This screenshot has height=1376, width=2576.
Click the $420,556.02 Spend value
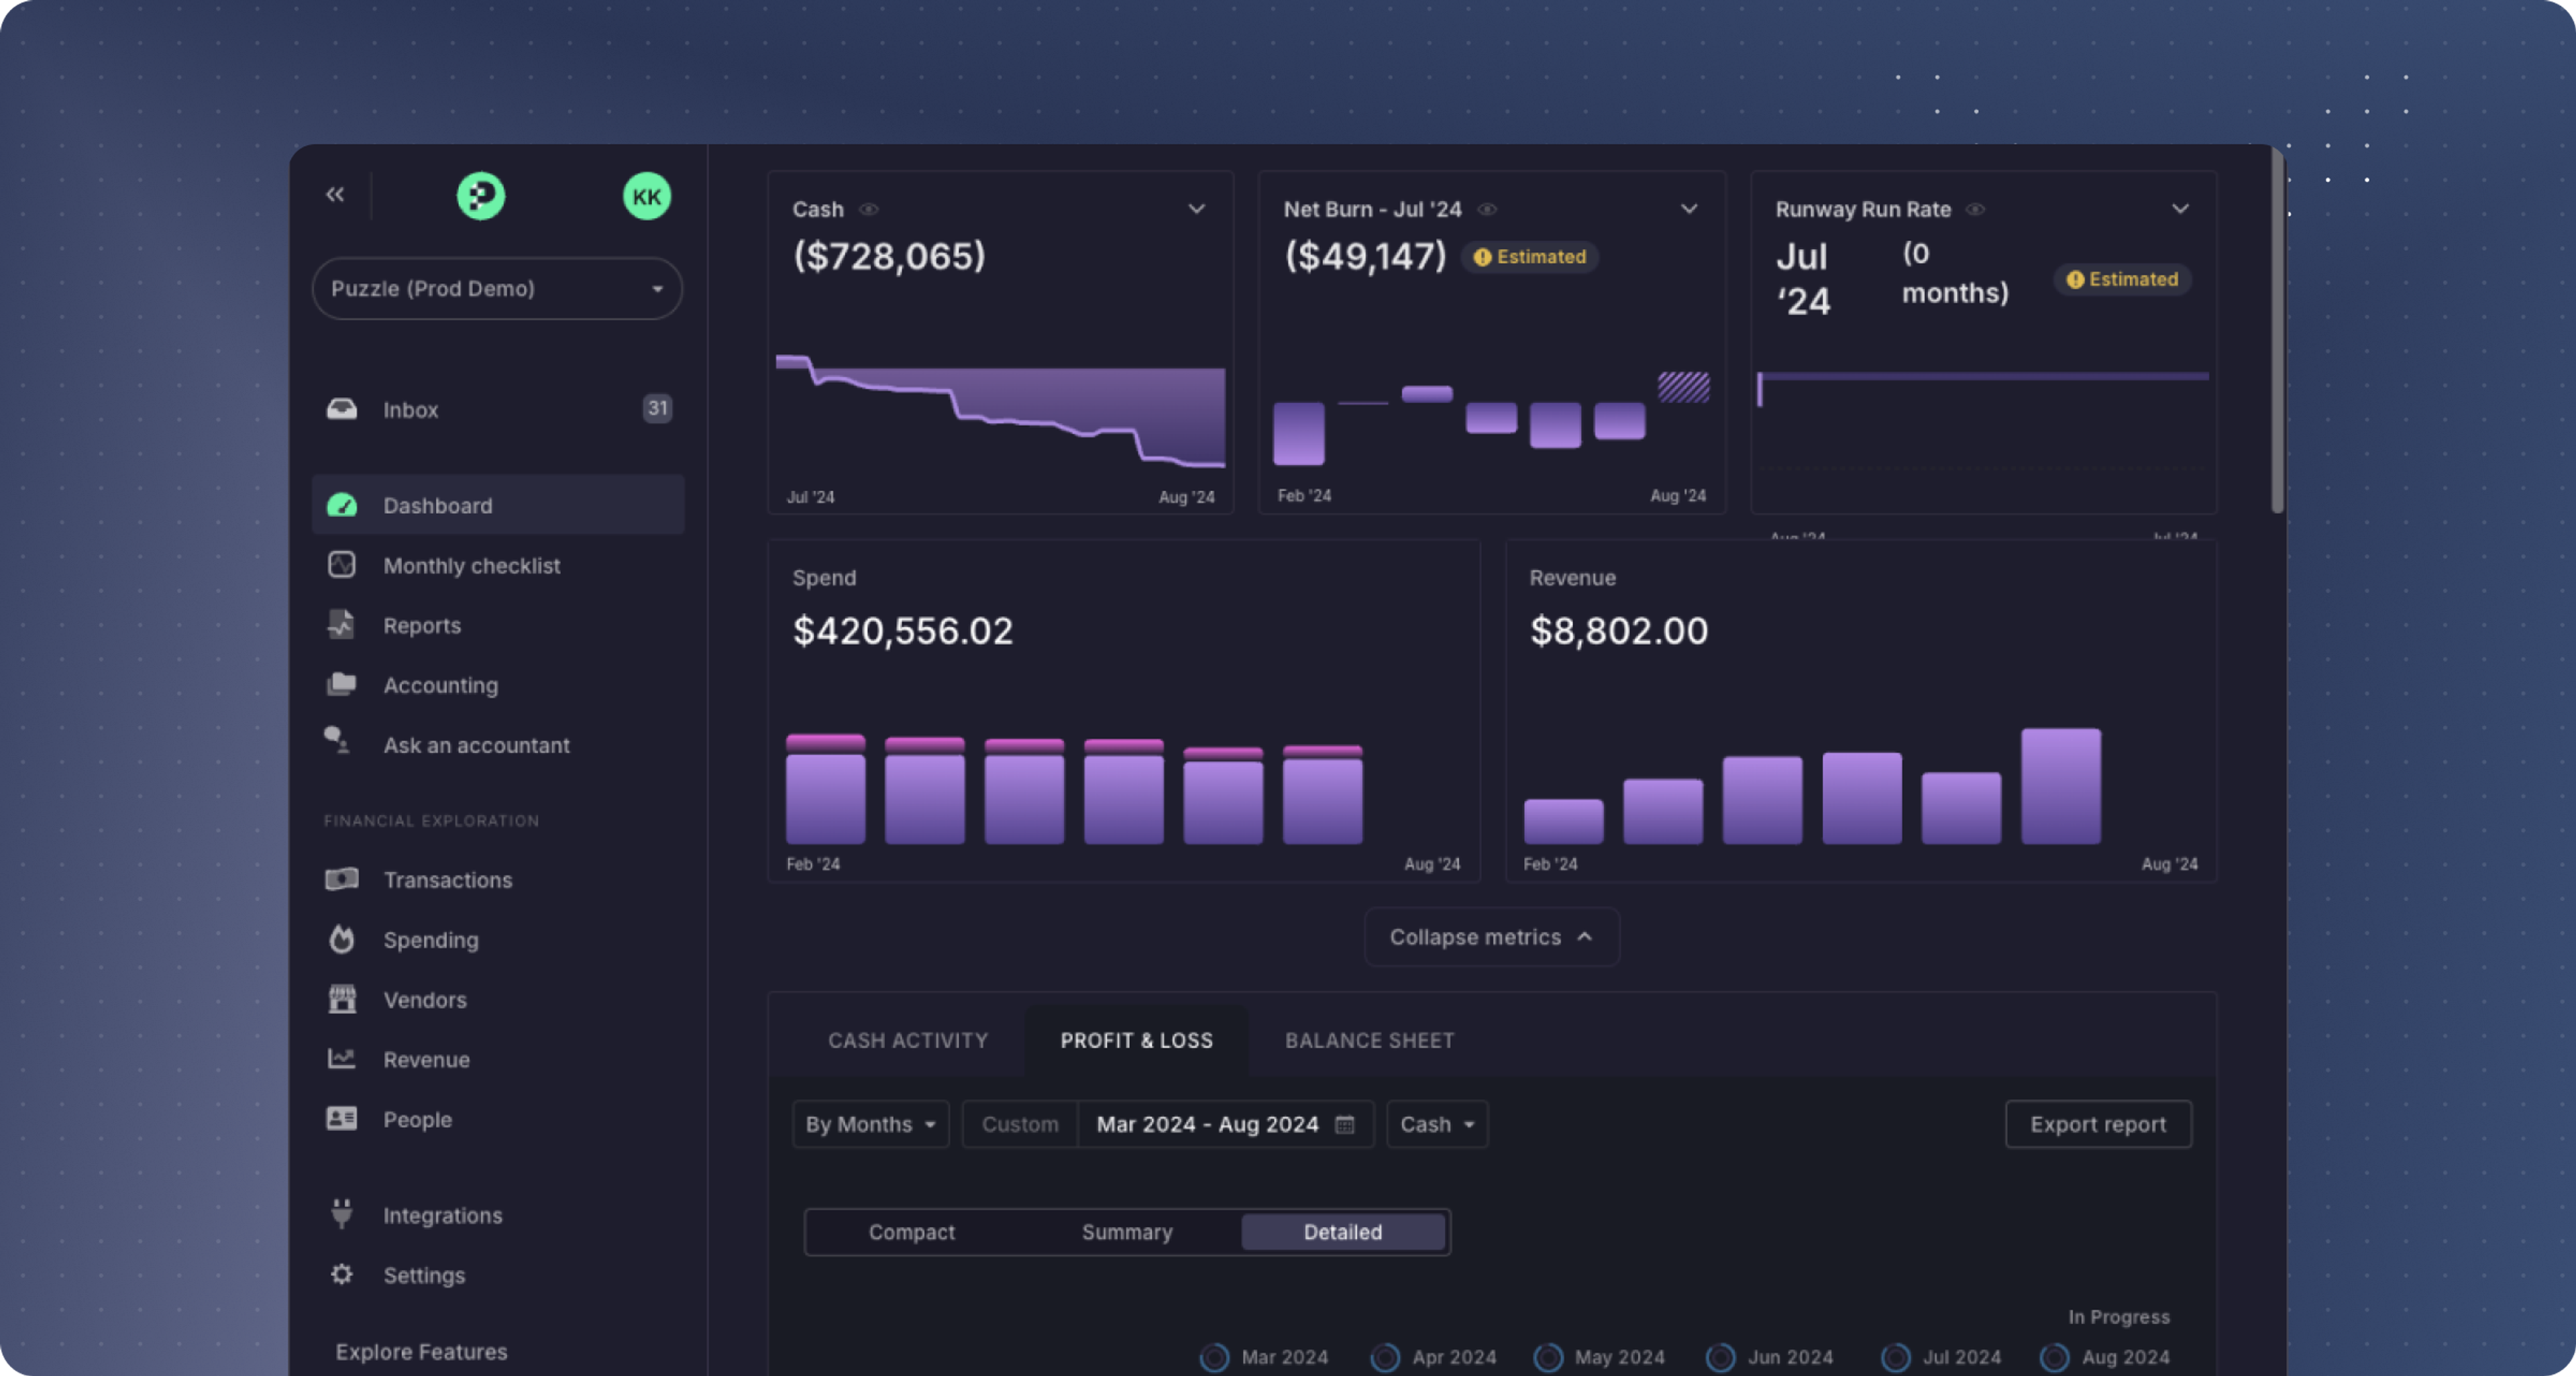(x=902, y=630)
